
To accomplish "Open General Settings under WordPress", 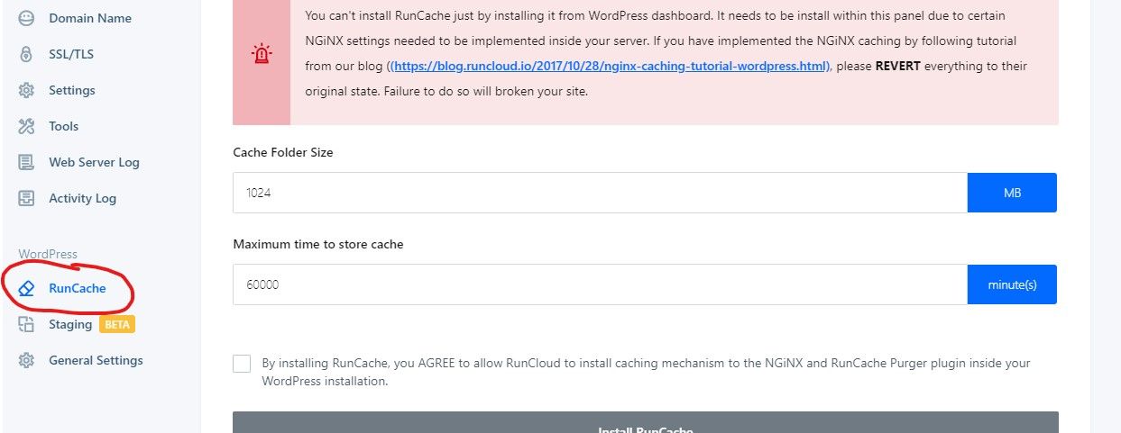I will [96, 360].
